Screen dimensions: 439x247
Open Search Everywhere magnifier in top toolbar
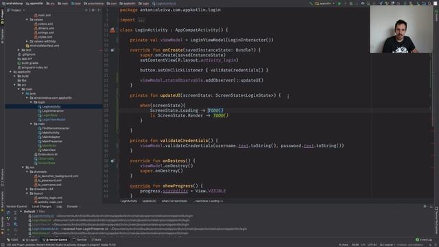pyautogui.click(x=430, y=3)
